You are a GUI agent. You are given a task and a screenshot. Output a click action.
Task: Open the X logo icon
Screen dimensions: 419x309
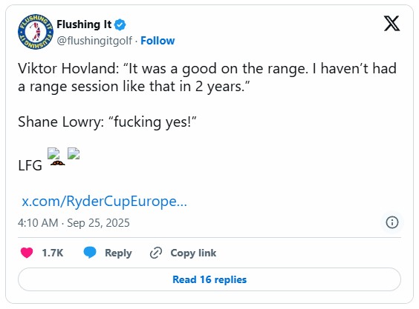point(392,24)
